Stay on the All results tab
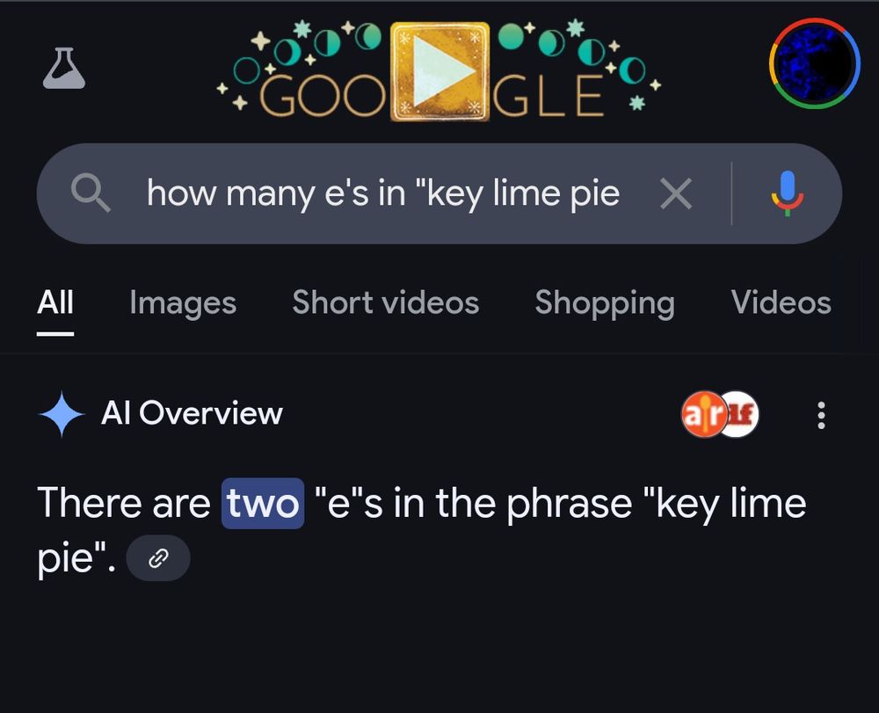 [x=54, y=302]
